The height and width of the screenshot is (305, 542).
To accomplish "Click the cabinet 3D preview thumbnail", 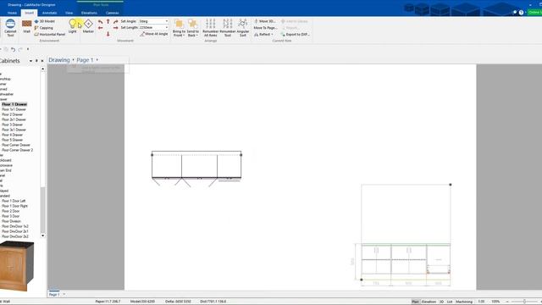I will tap(17, 265).
